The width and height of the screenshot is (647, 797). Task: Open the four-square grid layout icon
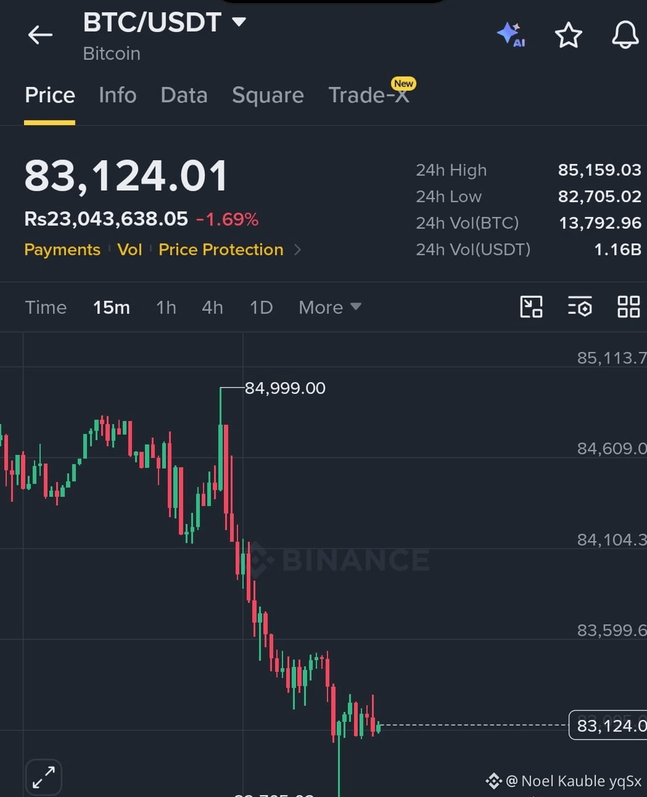point(628,306)
